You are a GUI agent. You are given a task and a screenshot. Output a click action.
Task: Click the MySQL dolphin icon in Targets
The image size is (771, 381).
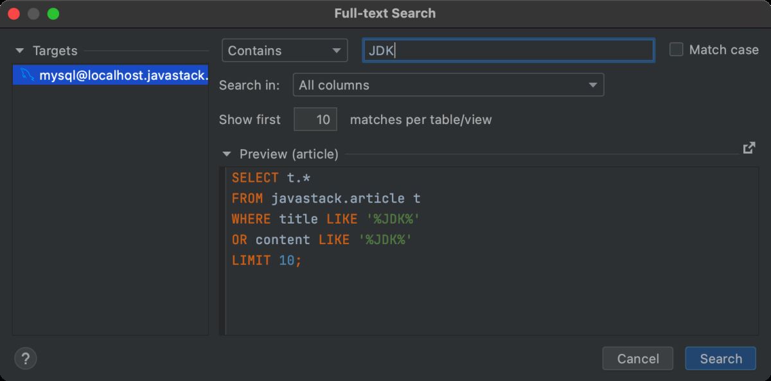(27, 75)
